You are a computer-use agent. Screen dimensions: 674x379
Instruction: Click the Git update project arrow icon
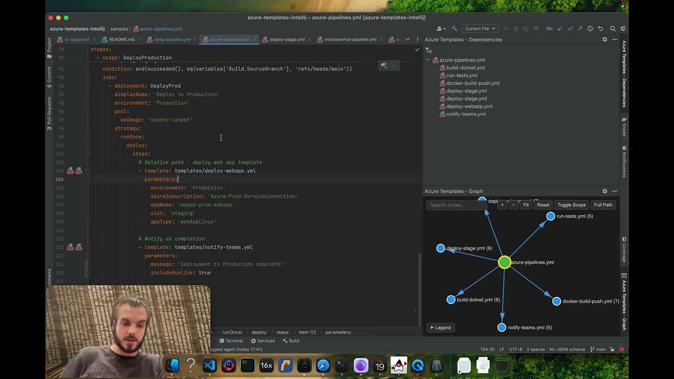pos(560,28)
